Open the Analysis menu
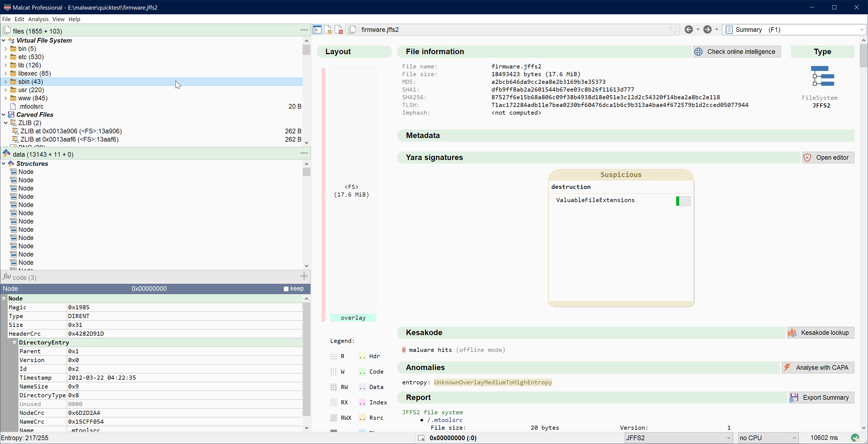This screenshot has height=444, width=868. 38,19
